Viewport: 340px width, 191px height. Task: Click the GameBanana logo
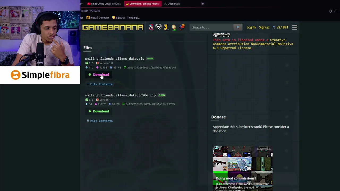(x=113, y=27)
